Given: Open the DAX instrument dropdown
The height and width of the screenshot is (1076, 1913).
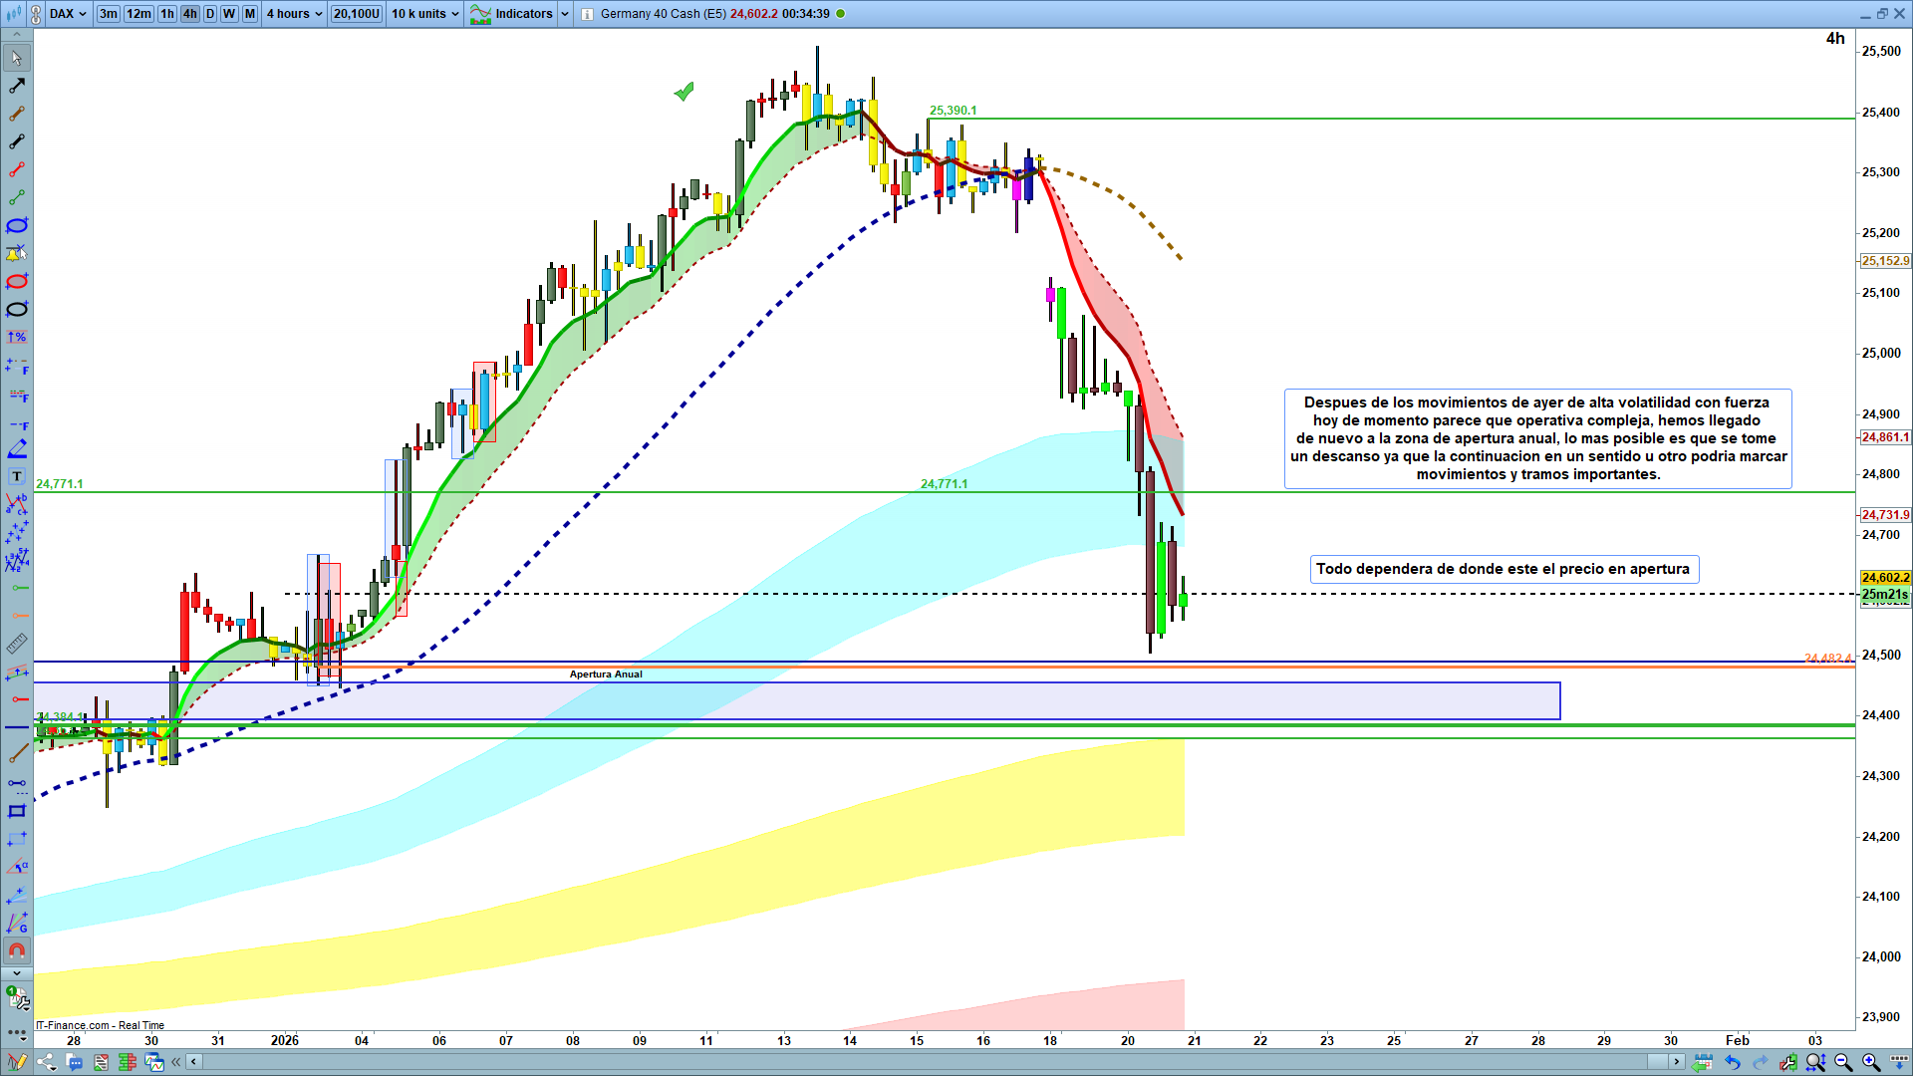Looking at the screenshot, I should pos(68,14).
